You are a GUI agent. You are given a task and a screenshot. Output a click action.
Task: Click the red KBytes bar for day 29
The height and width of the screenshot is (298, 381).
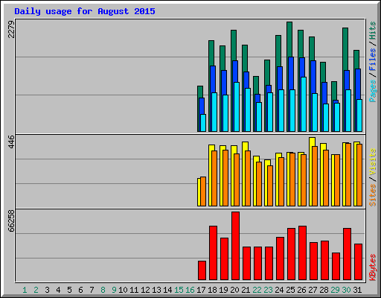336,266
